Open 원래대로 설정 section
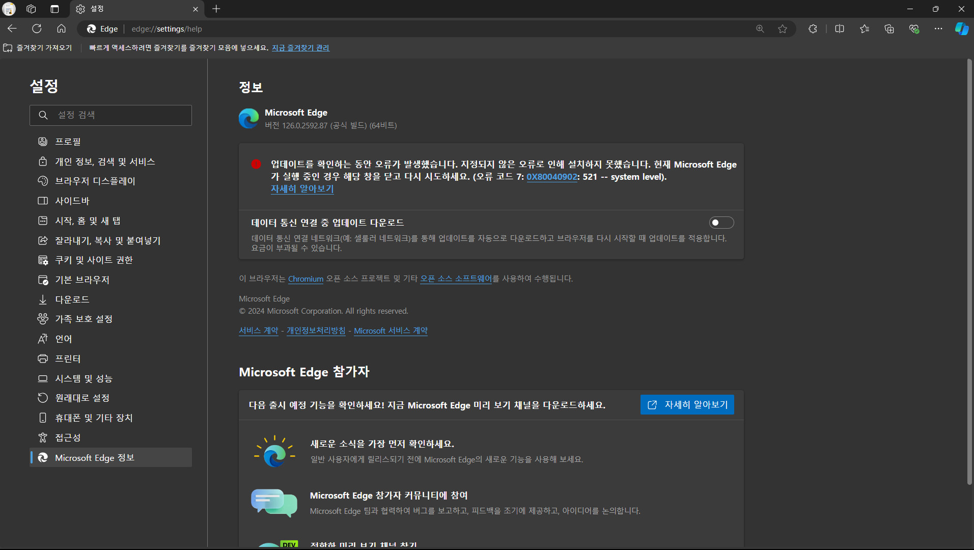This screenshot has height=550, width=974. [x=110, y=398]
